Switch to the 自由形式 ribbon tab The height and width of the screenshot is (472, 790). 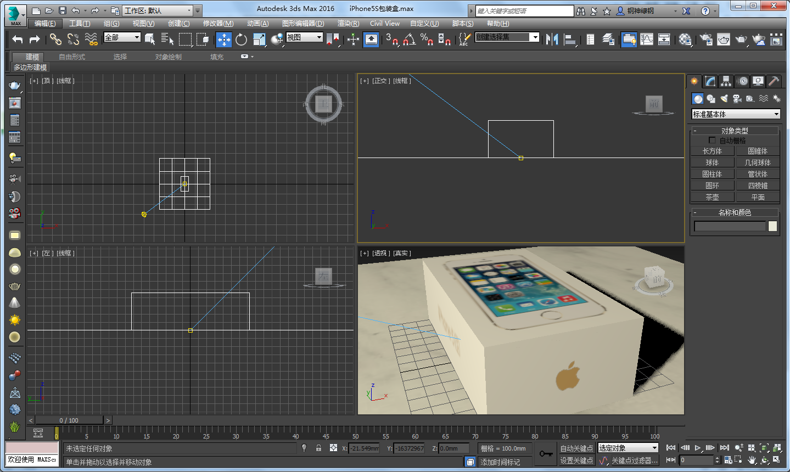click(72, 57)
